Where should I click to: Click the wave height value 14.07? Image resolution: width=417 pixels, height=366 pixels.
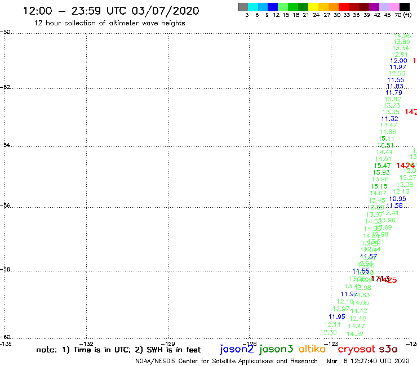378,194
